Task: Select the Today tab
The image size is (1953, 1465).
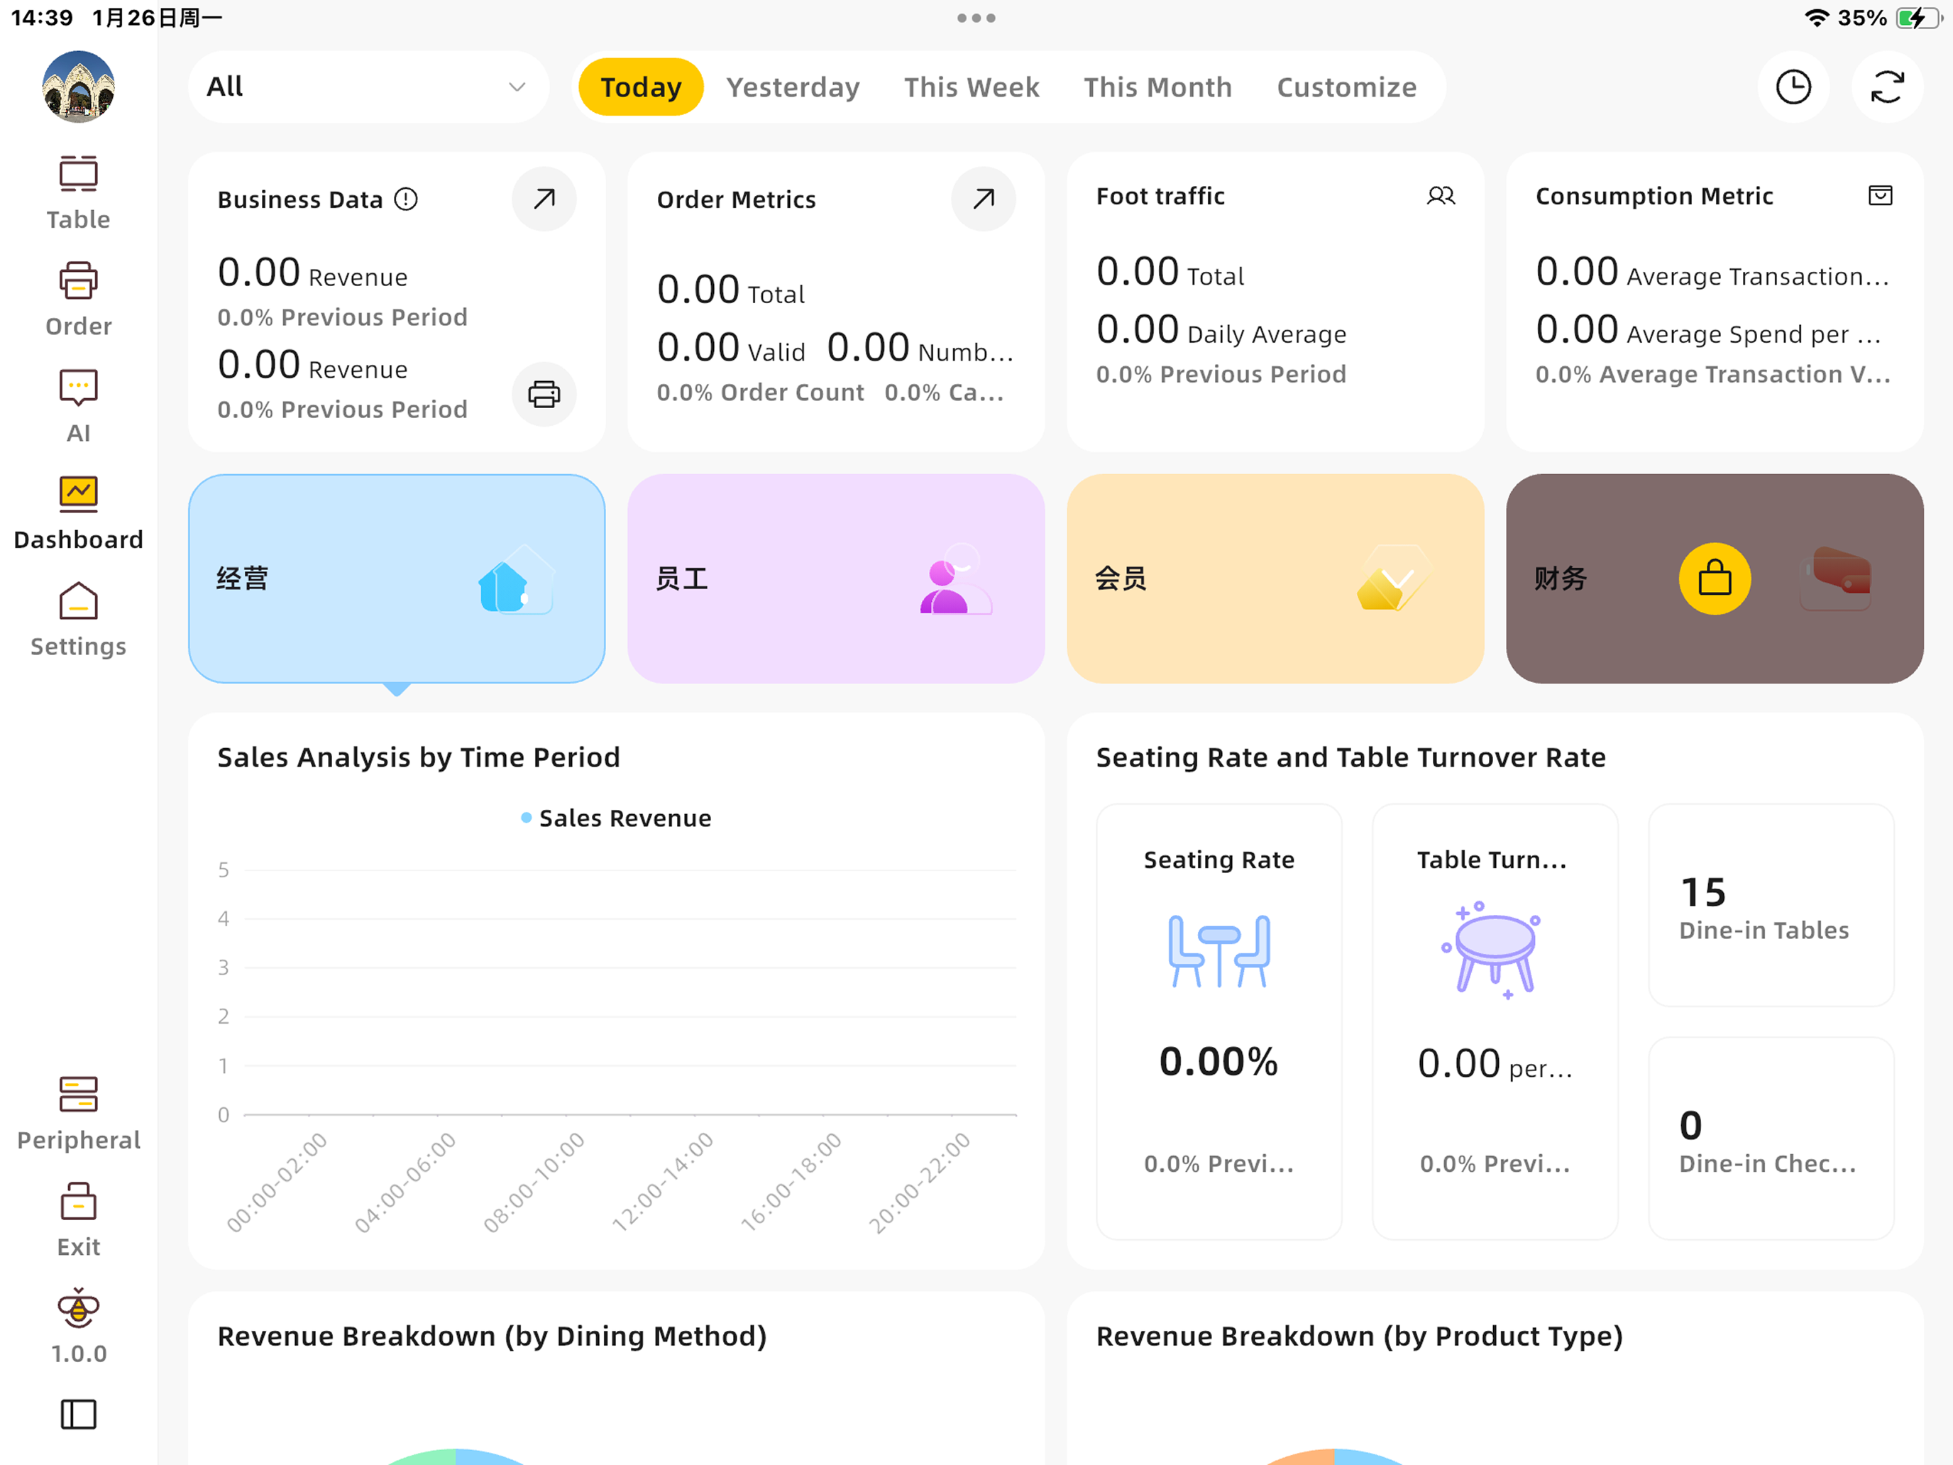Action: (641, 87)
